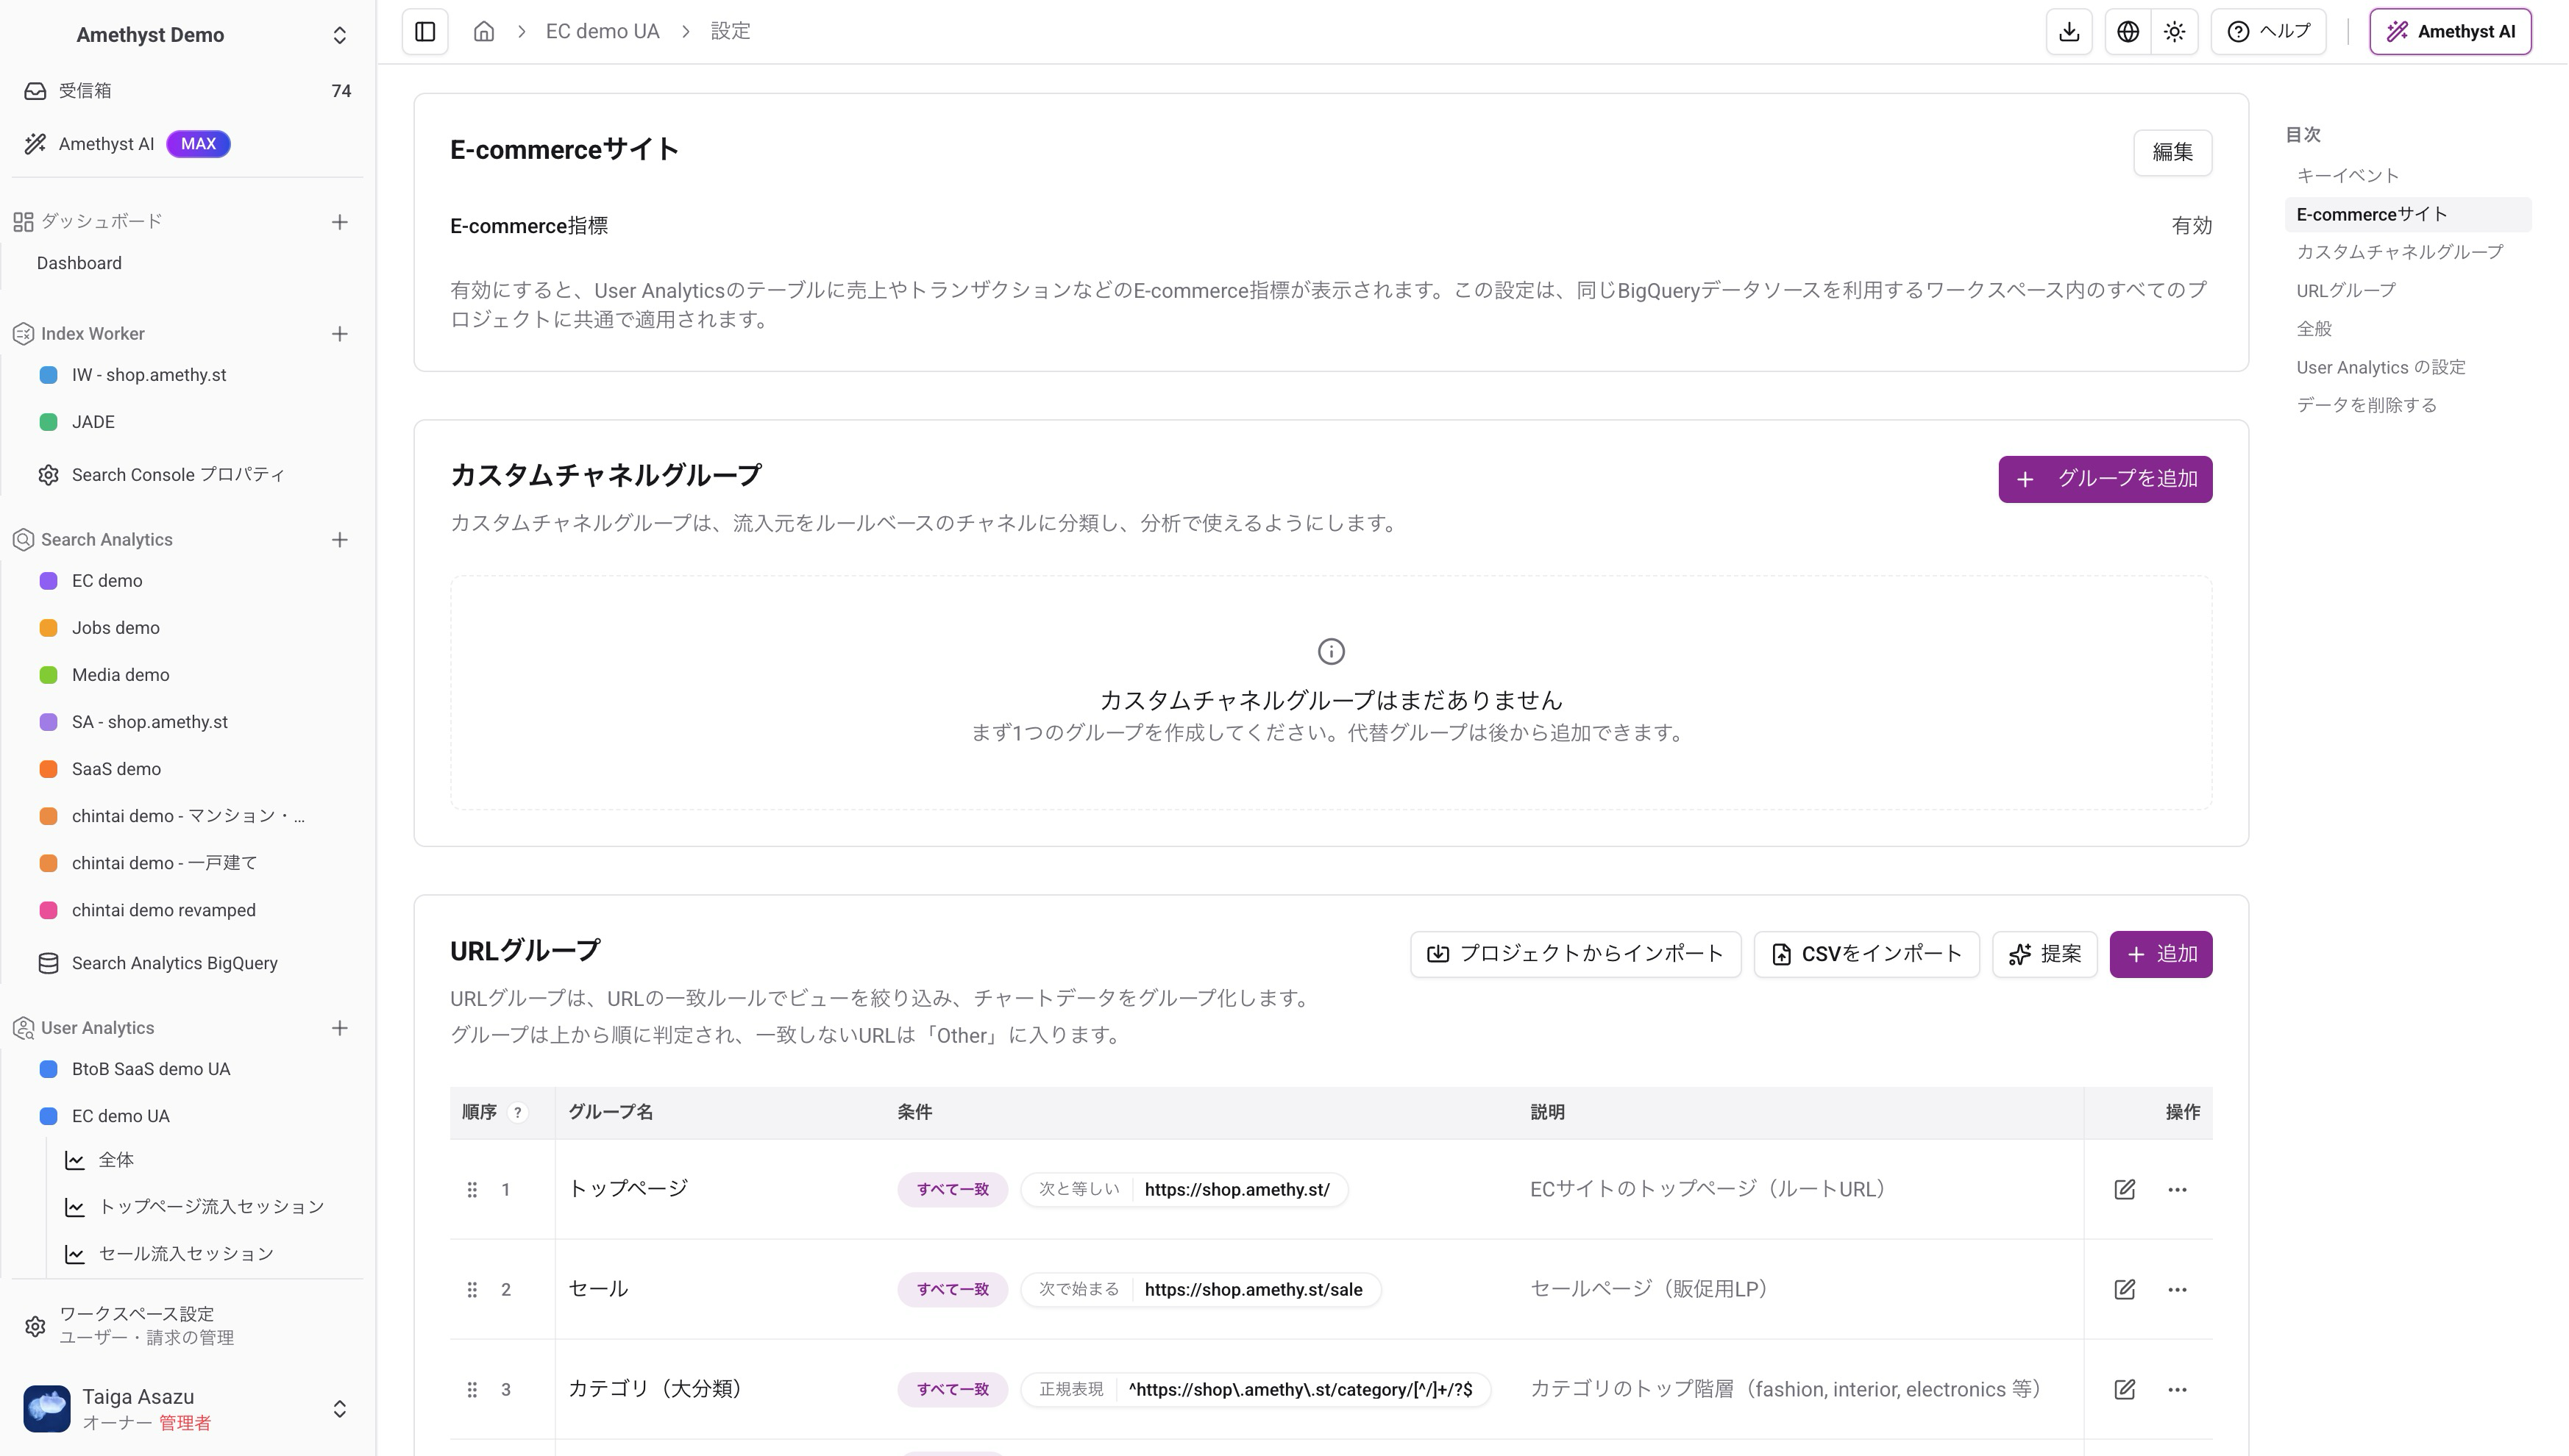Go to home via breadcrumb house icon

click(484, 32)
